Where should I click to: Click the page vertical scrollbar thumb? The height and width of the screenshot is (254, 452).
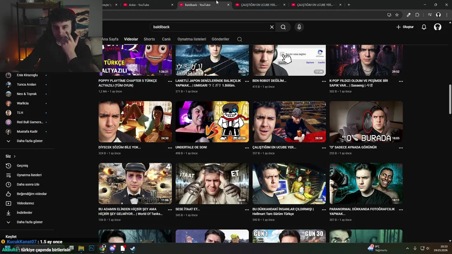pyautogui.click(x=450, y=99)
